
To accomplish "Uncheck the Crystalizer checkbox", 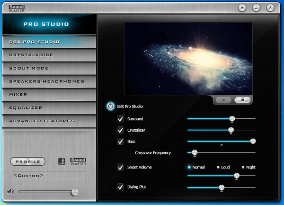I will point(120,130).
